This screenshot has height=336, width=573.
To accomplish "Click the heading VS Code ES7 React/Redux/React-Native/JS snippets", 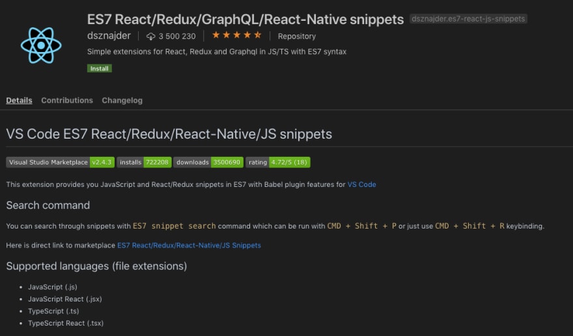I will [169, 134].
